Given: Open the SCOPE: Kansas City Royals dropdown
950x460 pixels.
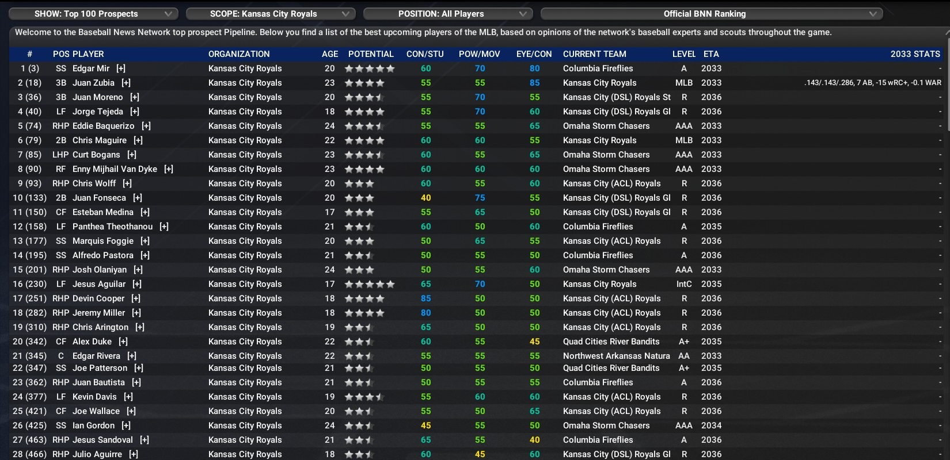Looking at the screenshot, I should (x=271, y=14).
